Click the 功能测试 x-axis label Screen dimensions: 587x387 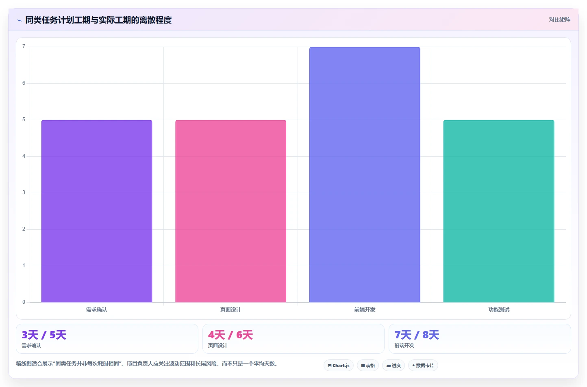[x=499, y=310]
